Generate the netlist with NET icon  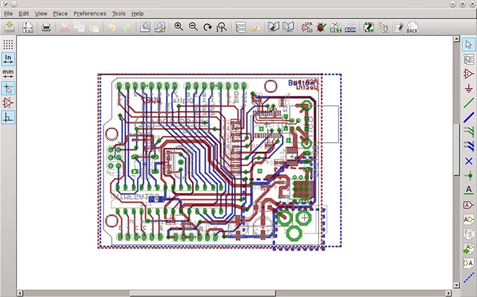click(336, 27)
